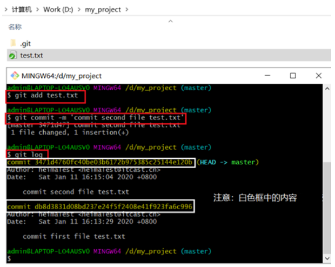Go to Work (D:) in breadcrumb path

[x=58, y=9]
